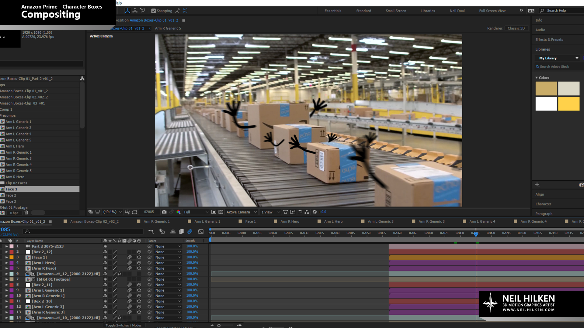The height and width of the screenshot is (328, 584).
Task: Open the magnification 49.4% dropdown
Action: tap(113, 212)
